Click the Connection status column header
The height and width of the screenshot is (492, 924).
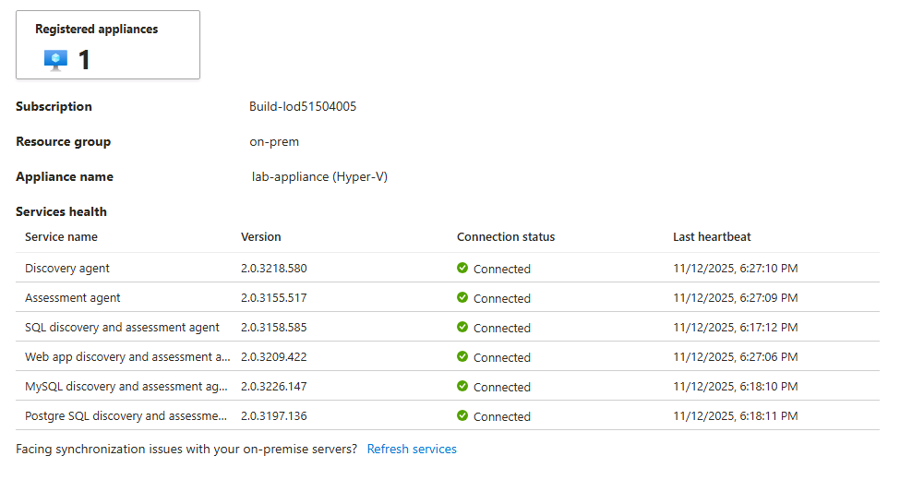coord(506,237)
